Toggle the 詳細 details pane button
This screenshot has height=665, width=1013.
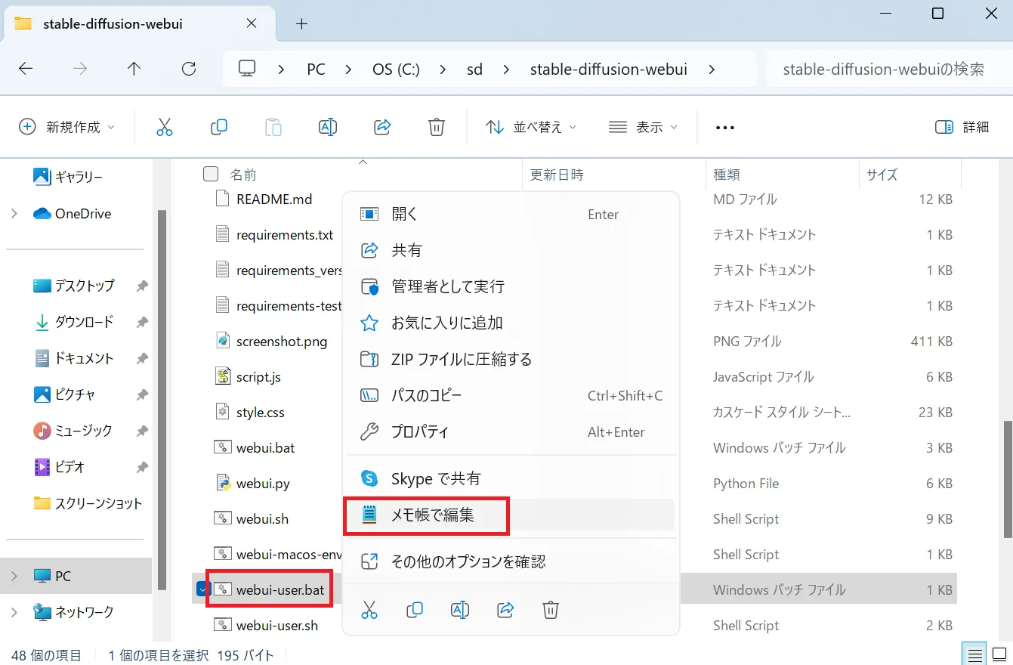point(962,127)
